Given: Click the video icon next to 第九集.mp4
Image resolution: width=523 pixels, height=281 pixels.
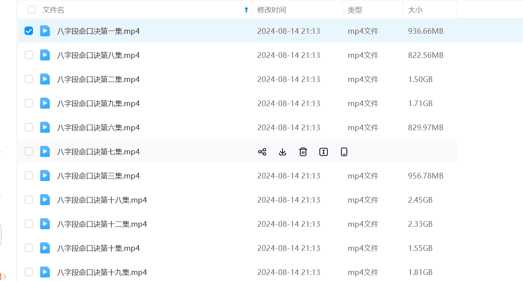Looking at the screenshot, I should 45,103.
